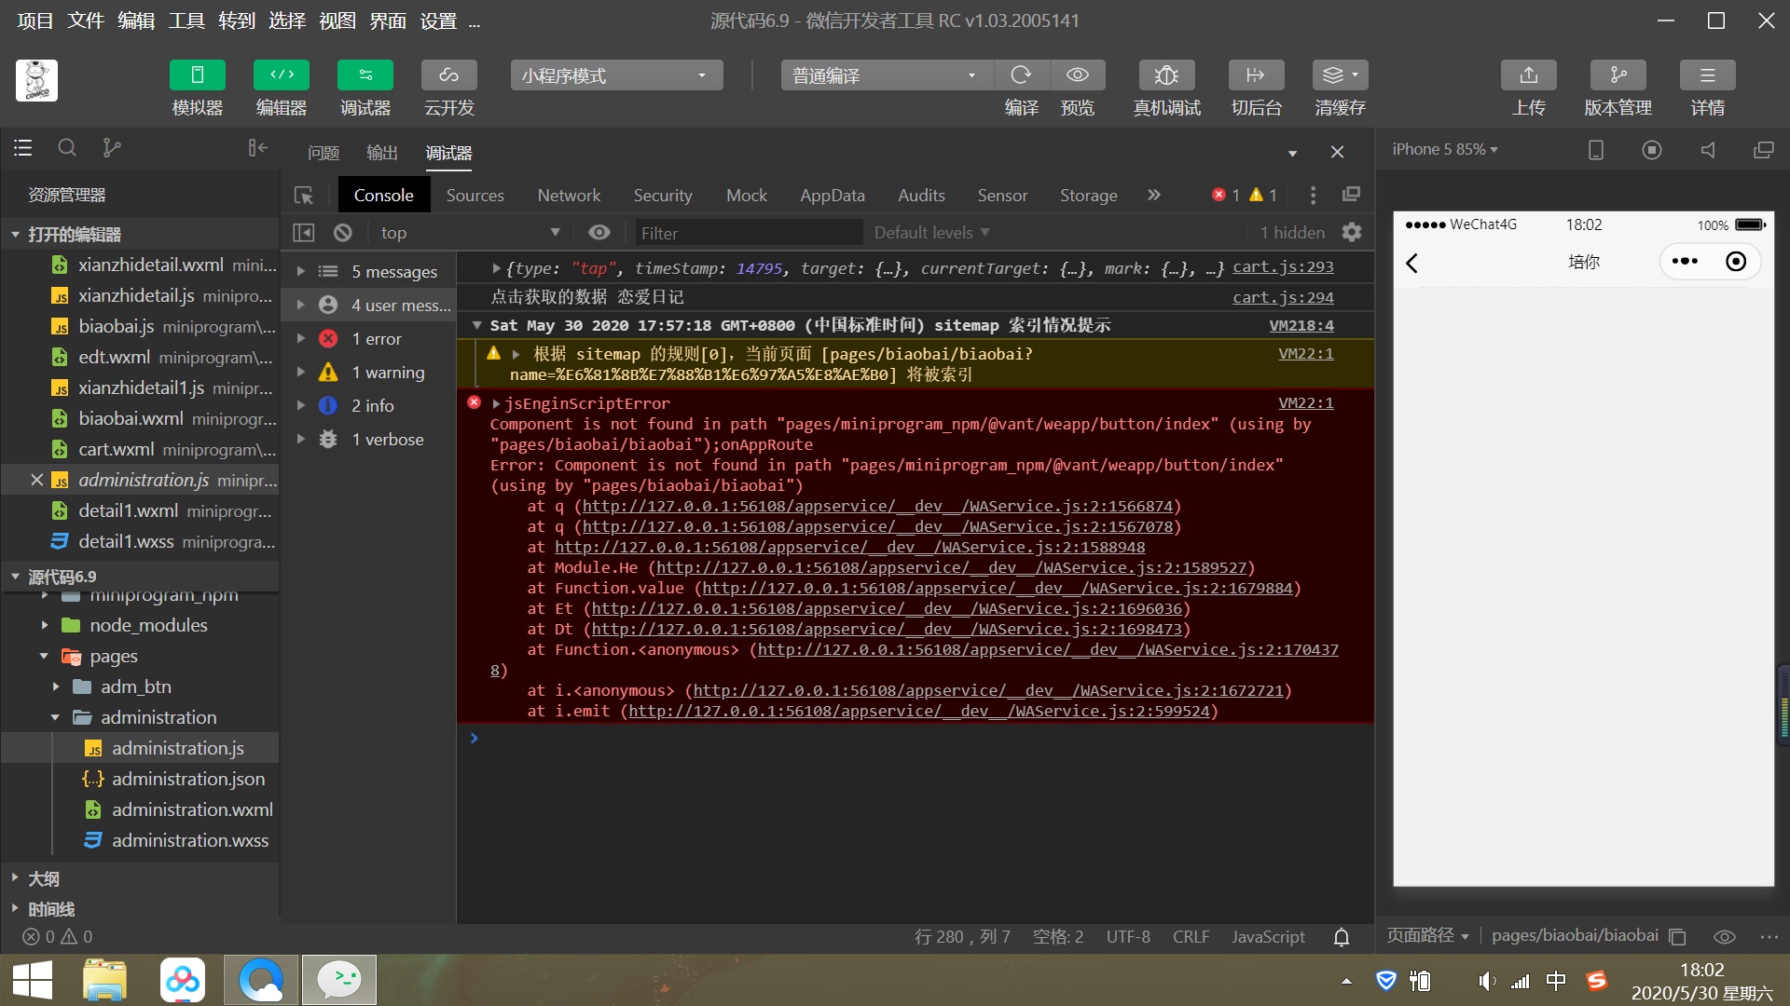This screenshot has height=1006, width=1790.
Task: Open administration.json in file tree
Action: tap(187, 779)
